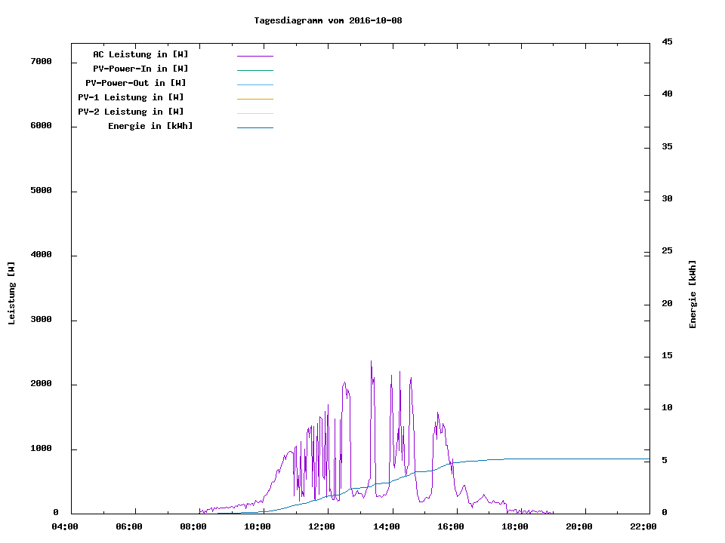The width and height of the screenshot is (725, 543).
Task: Click the 3000 label on the power axis
Action: pyautogui.click(x=41, y=320)
